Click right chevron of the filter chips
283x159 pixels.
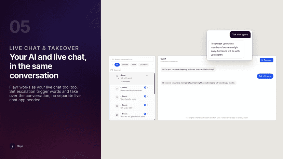pyautogui.click(x=152, y=64)
